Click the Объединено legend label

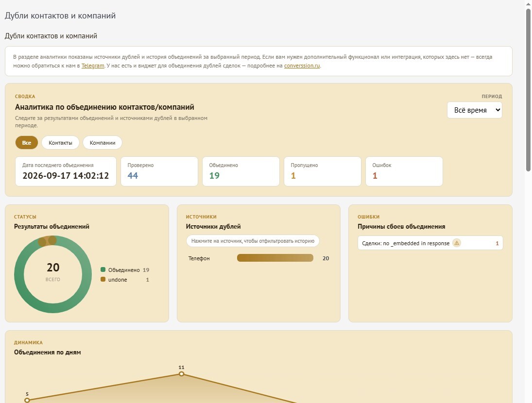(x=124, y=270)
